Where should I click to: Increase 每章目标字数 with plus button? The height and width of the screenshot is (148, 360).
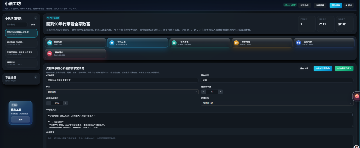(x=65, y=103)
